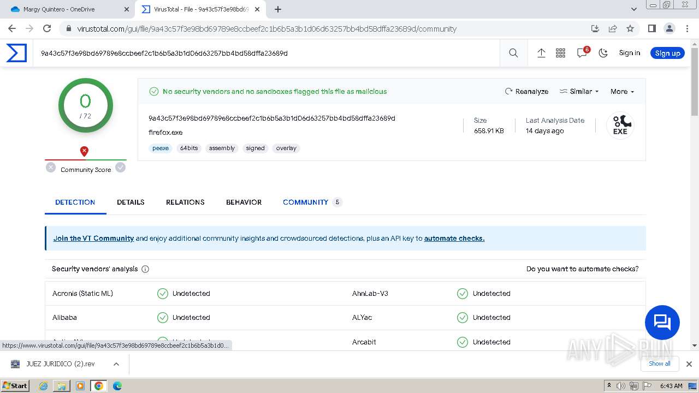Click the Start button
The image size is (699, 393).
click(15, 385)
